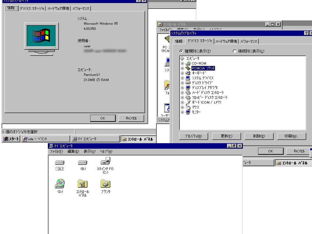This screenshot has width=312, height=234.
Task: Select the プリンタ folder icon
Action: [105, 184]
